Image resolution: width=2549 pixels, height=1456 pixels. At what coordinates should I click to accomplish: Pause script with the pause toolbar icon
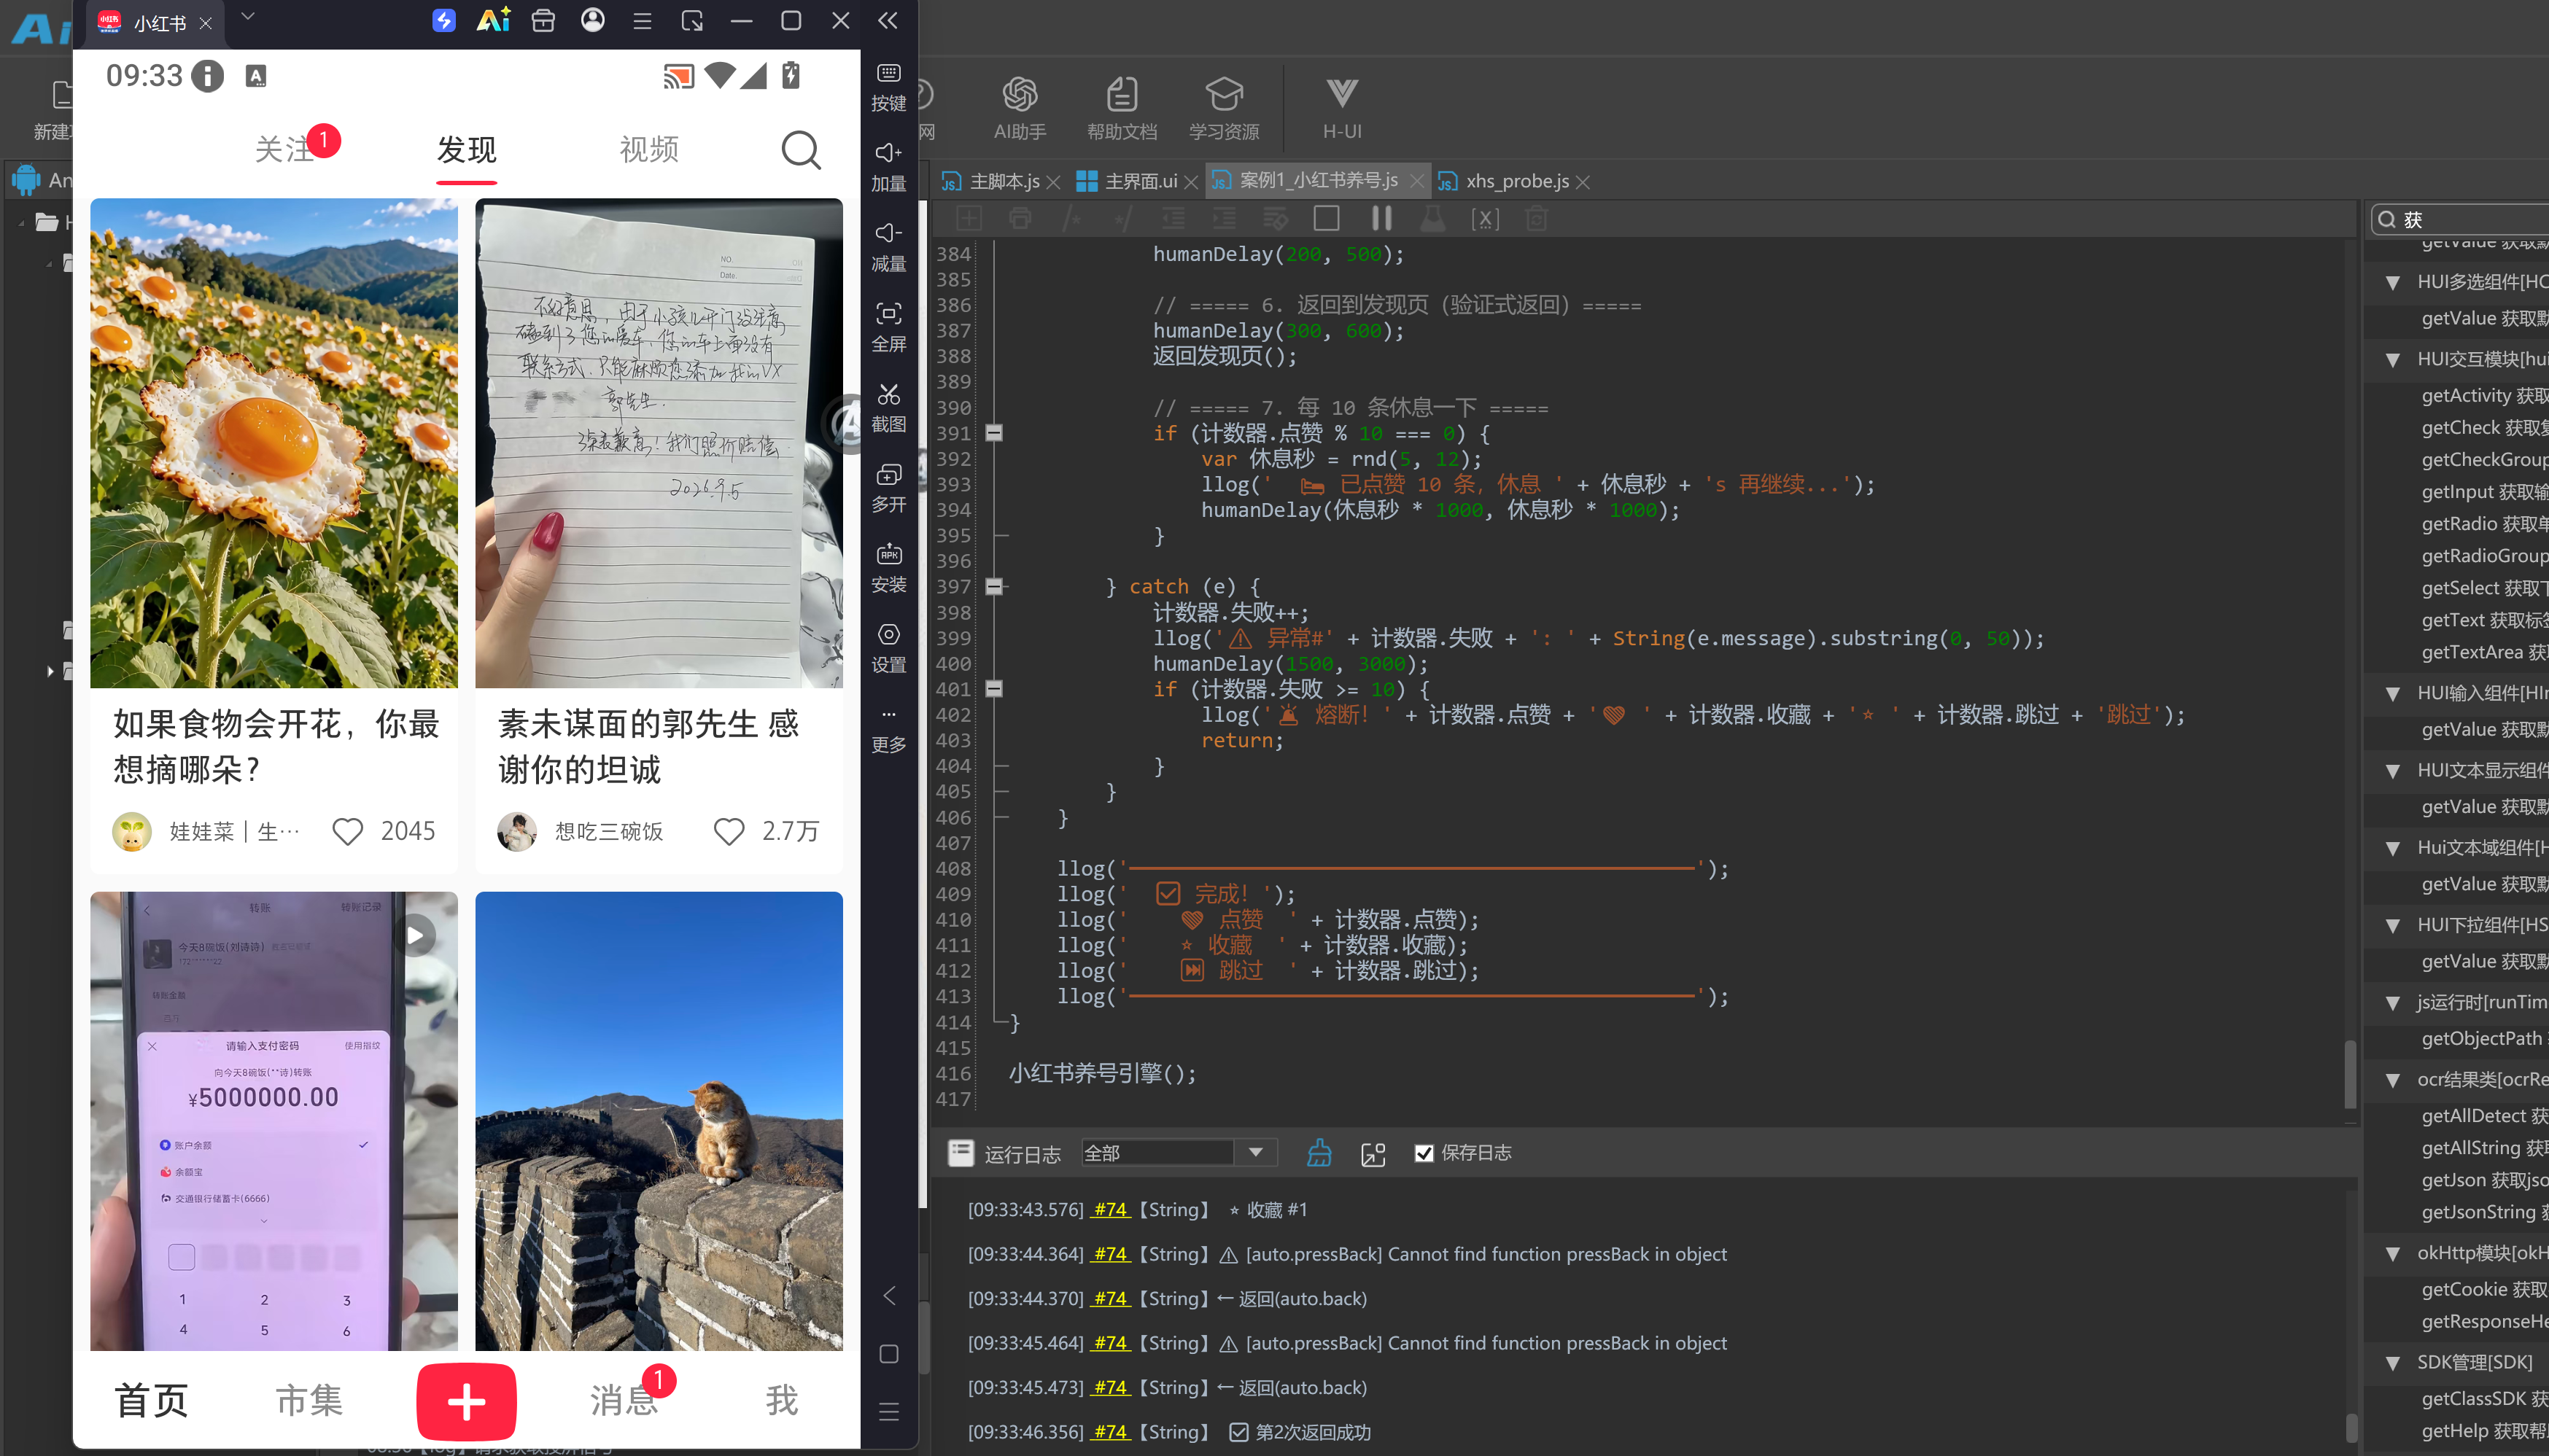click(x=1380, y=218)
